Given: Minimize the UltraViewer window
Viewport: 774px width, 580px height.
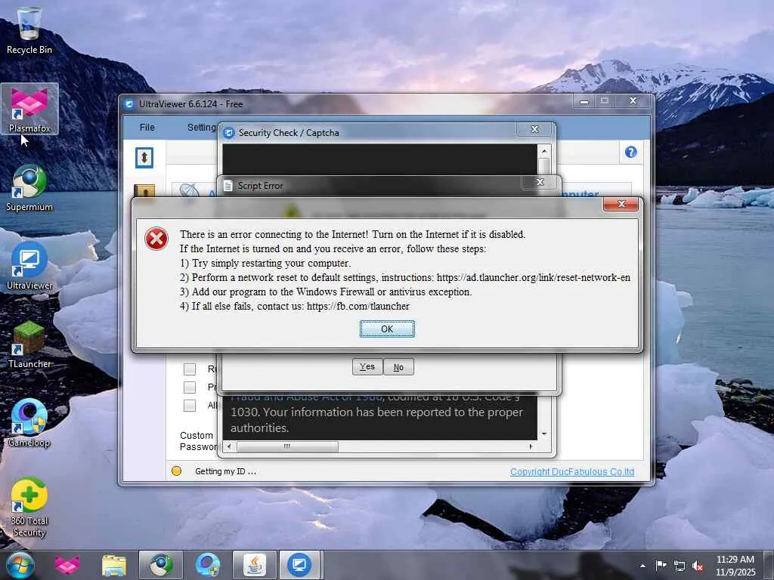Looking at the screenshot, I should tap(584, 101).
